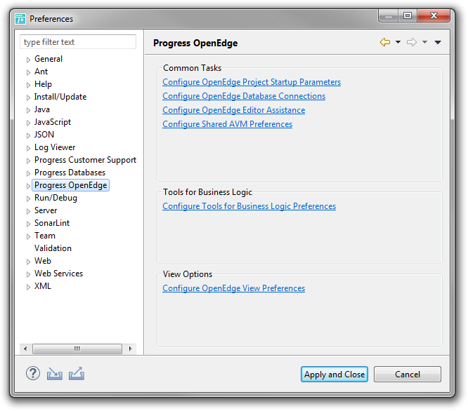This screenshot has width=468, height=411.
Task: Click the Cancel button
Action: (x=408, y=374)
